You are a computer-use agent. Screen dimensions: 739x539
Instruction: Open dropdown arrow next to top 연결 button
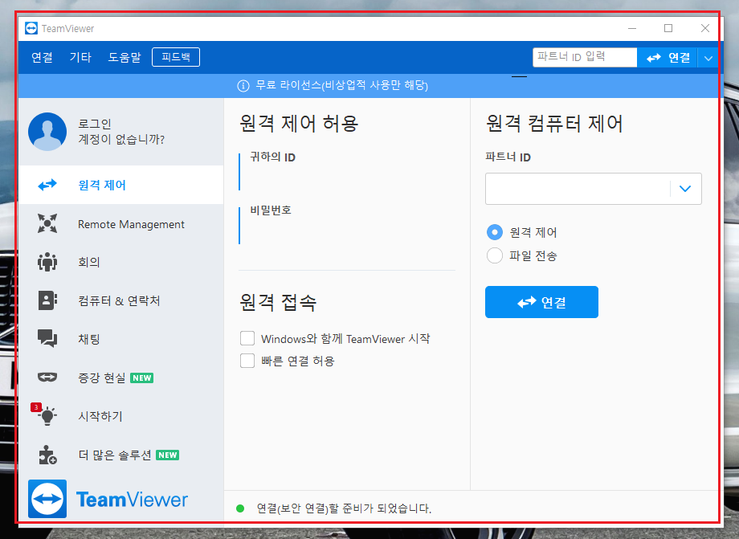708,59
